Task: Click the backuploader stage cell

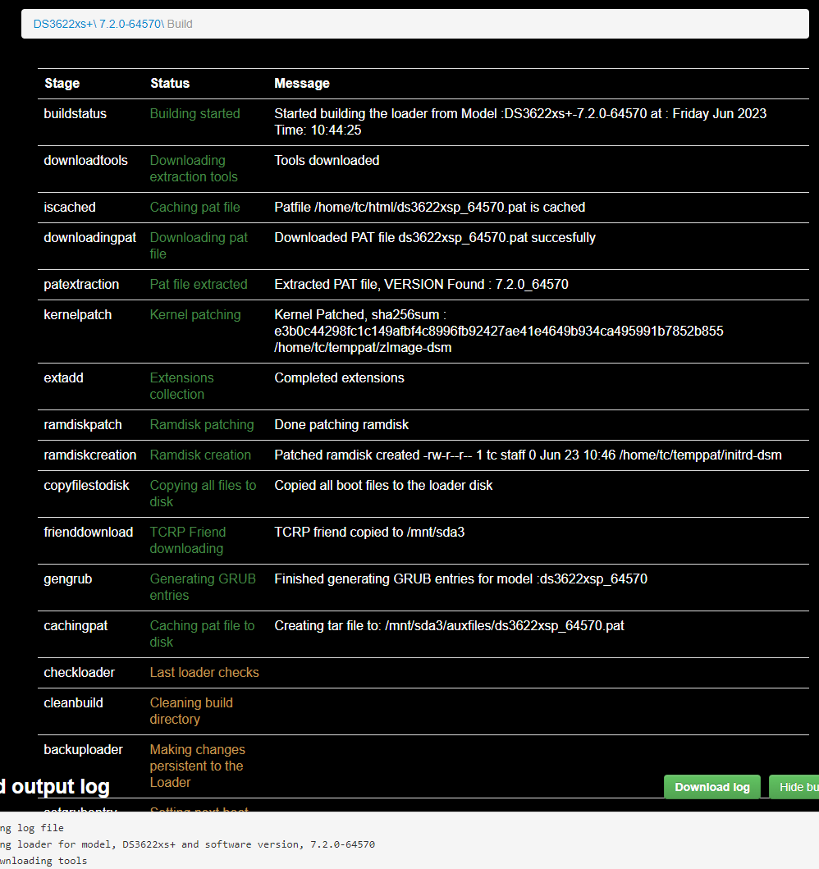Action: (83, 749)
